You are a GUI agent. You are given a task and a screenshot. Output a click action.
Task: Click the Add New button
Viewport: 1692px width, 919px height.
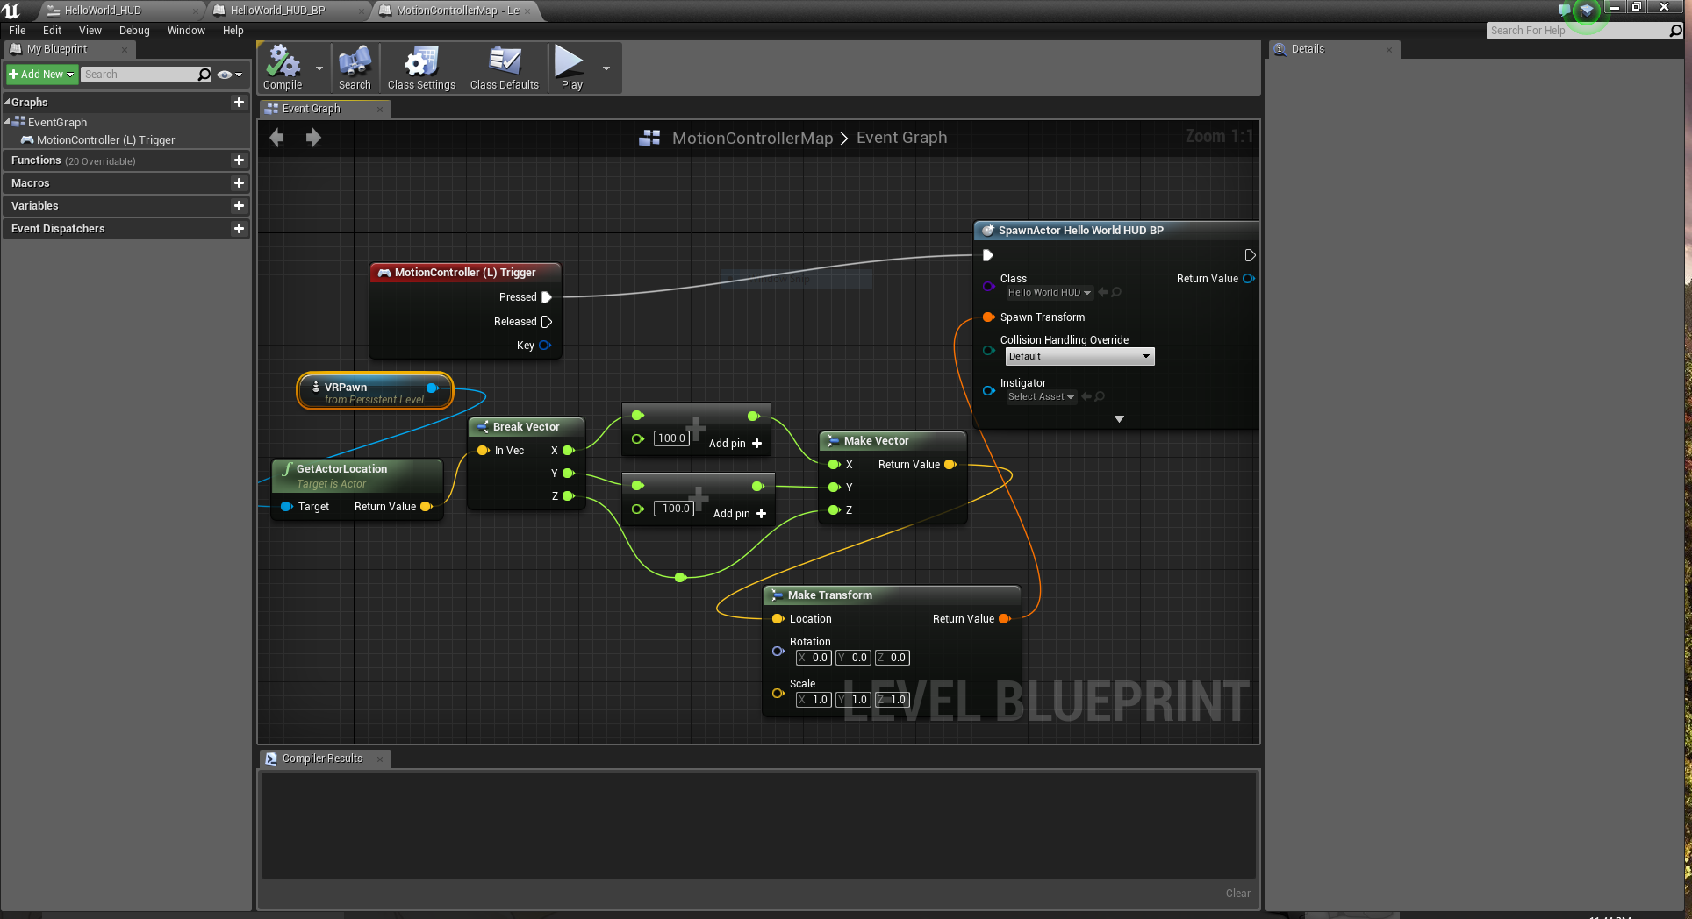coord(42,75)
